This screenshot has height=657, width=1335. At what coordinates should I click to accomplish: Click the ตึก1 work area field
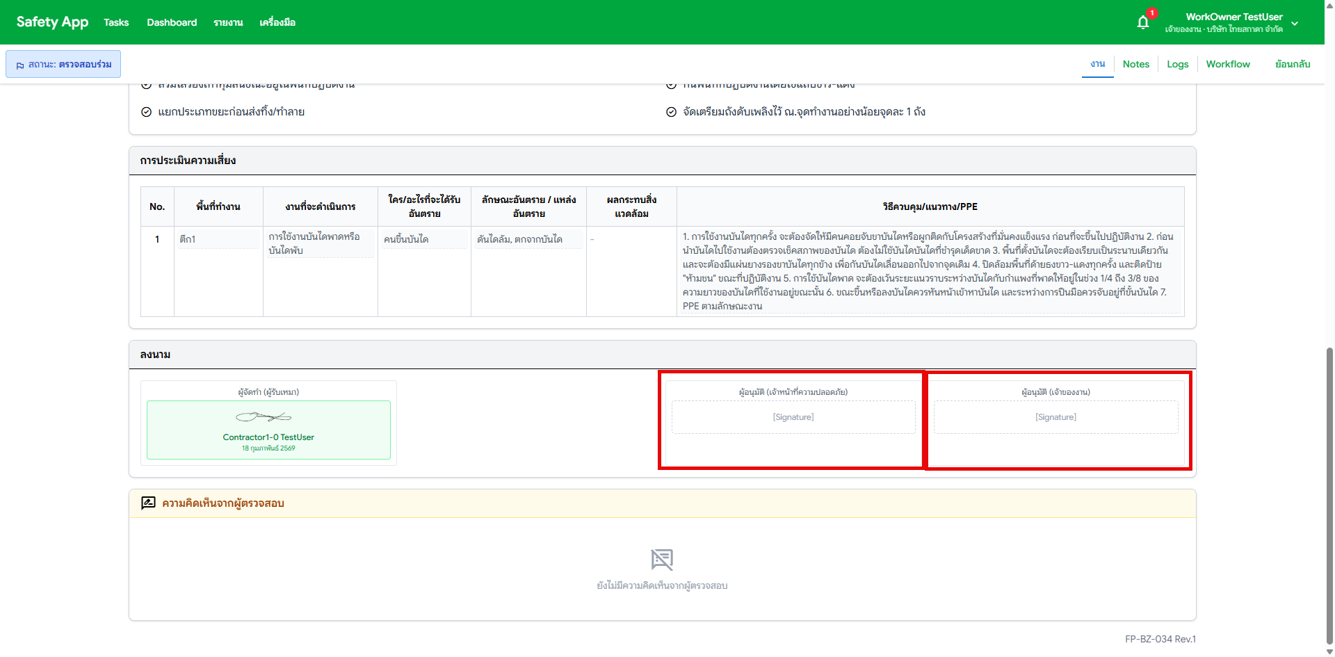click(x=218, y=239)
